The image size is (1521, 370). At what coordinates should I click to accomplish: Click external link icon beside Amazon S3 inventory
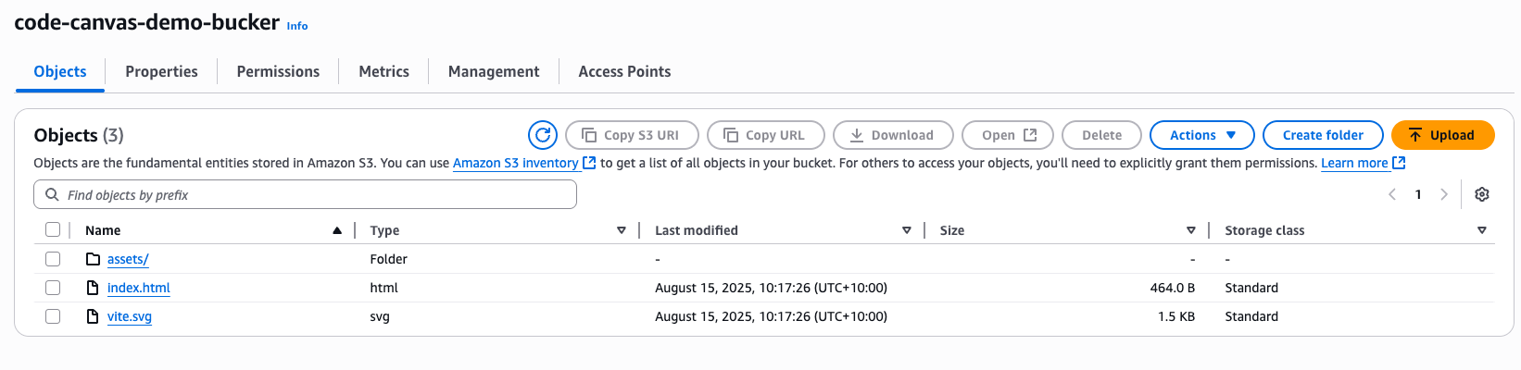click(x=589, y=163)
